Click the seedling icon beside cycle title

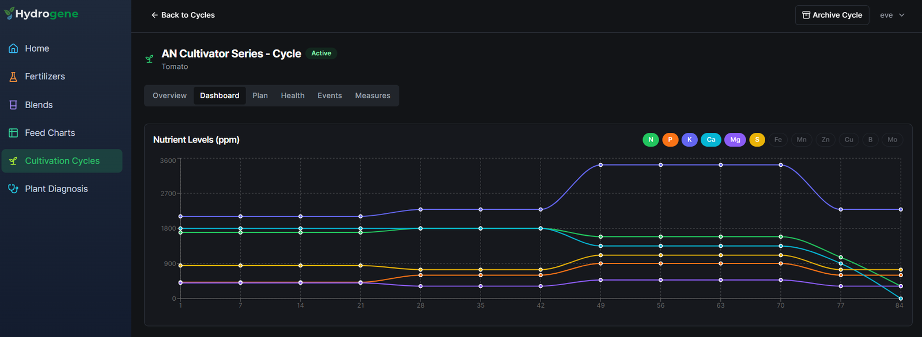149,59
